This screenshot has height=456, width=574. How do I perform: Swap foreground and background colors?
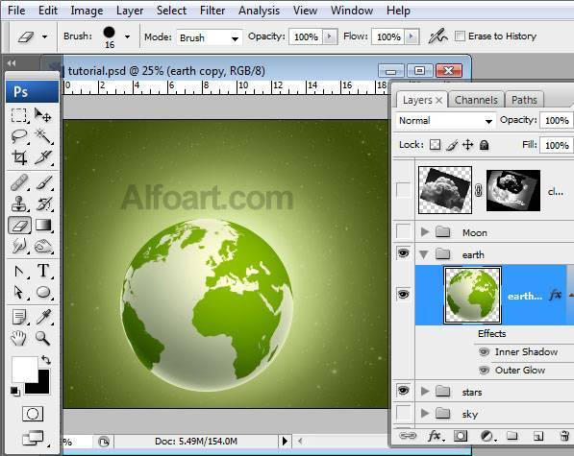point(46,360)
